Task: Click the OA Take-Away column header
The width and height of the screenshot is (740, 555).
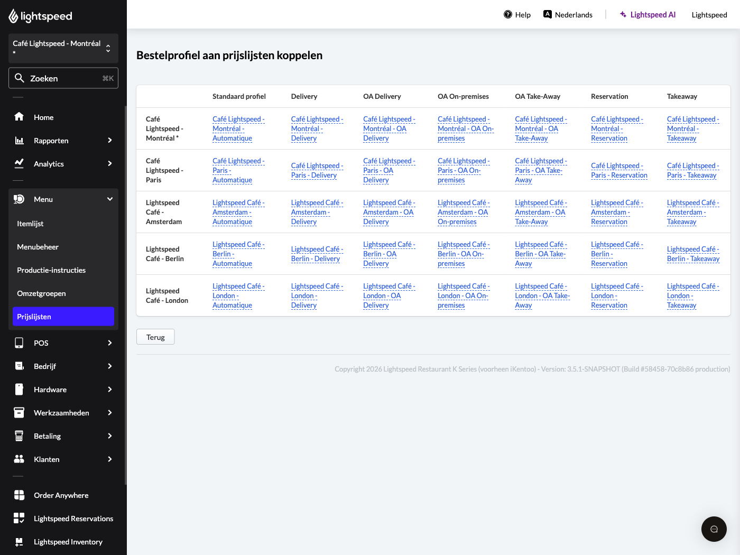Action: tap(538, 96)
